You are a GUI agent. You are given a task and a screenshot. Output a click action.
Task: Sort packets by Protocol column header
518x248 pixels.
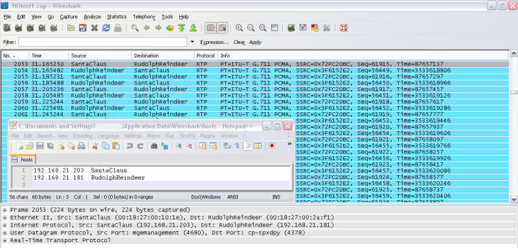205,56
